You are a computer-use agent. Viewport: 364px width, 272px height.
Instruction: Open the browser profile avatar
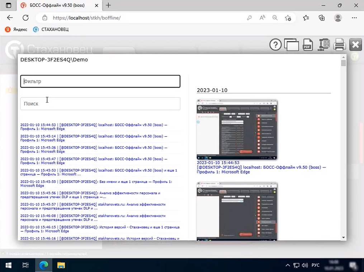click(338, 18)
